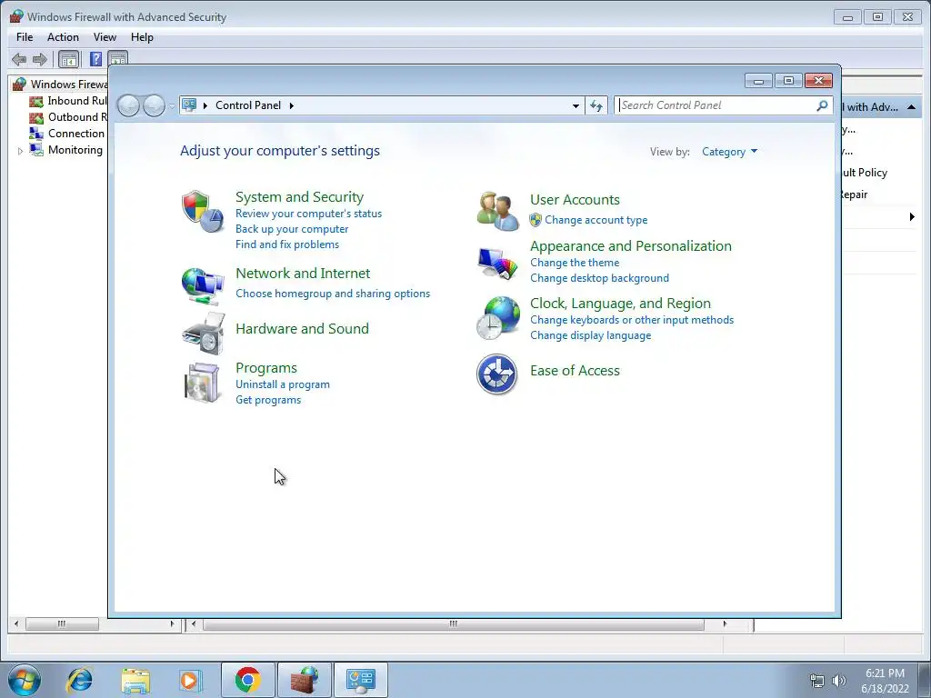Click into Search Control Panel field
The height and width of the screenshot is (698, 931).
(x=716, y=105)
